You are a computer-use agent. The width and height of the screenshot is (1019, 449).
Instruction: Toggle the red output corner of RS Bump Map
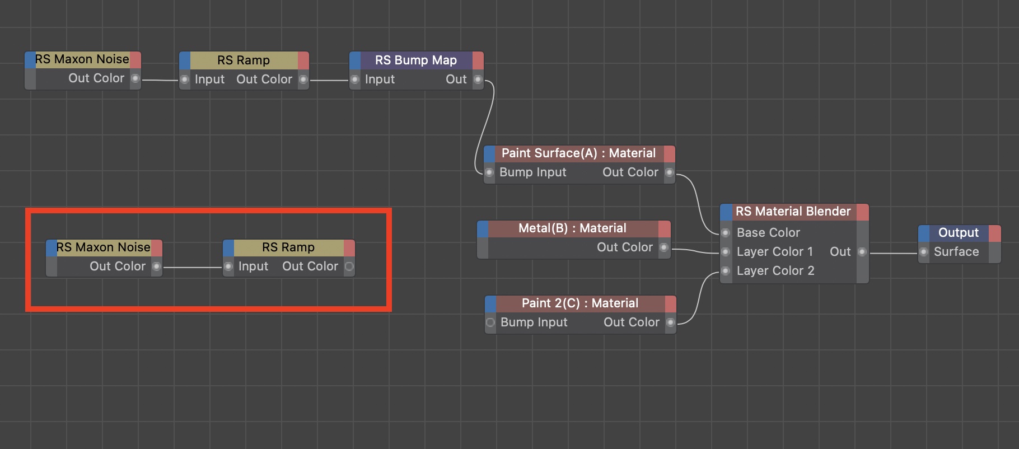478,60
